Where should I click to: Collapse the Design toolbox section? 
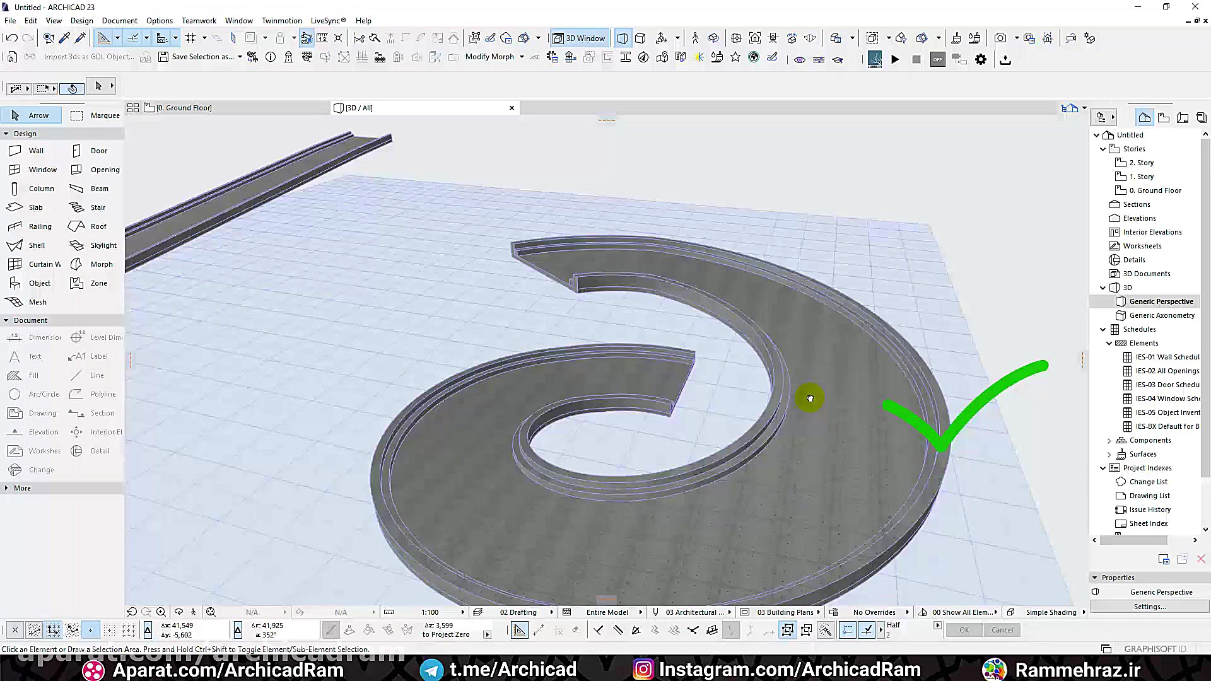[6, 134]
